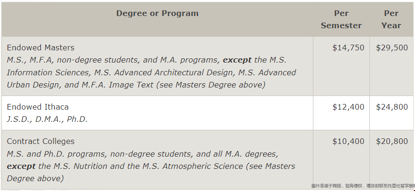Click the J.S.D., D.M.A., Ph.D. text

(47, 119)
